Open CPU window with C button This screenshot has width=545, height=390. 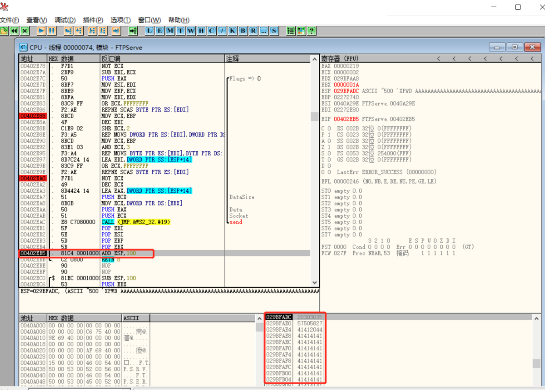pos(212,31)
